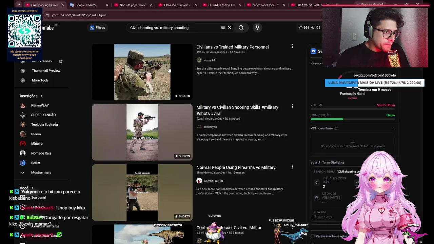
Task: Open the militarydo channel icon
Action: (x=199, y=127)
